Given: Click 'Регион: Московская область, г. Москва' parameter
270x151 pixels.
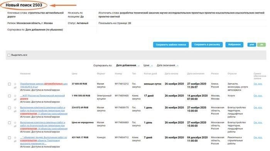Looking at the screenshot, I should (x=30, y=23).
